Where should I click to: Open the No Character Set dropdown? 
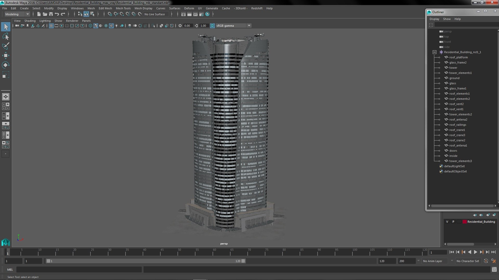(468, 261)
